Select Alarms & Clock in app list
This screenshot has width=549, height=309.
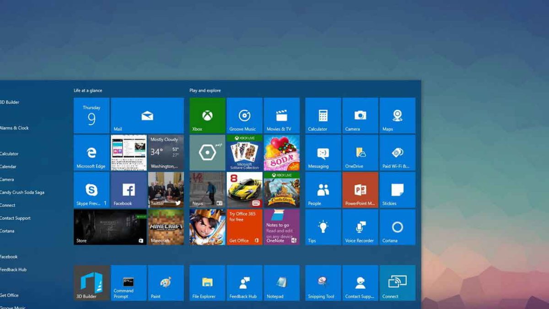point(14,128)
